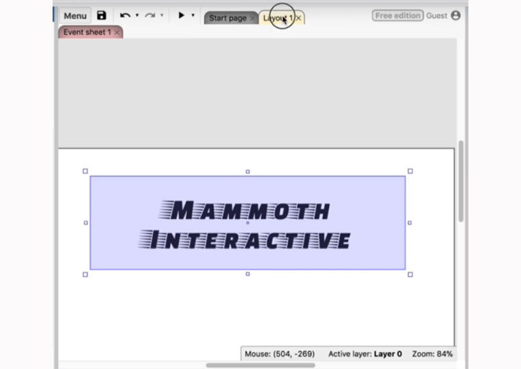Preview the project with the play icon

point(181,15)
